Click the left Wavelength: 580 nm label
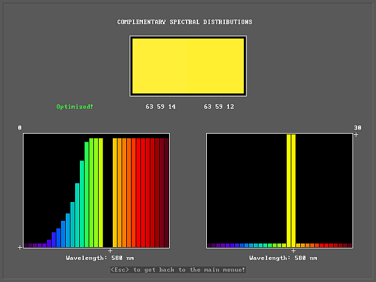Image resolution: width=376 pixels, height=282 pixels. click(x=100, y=258)
